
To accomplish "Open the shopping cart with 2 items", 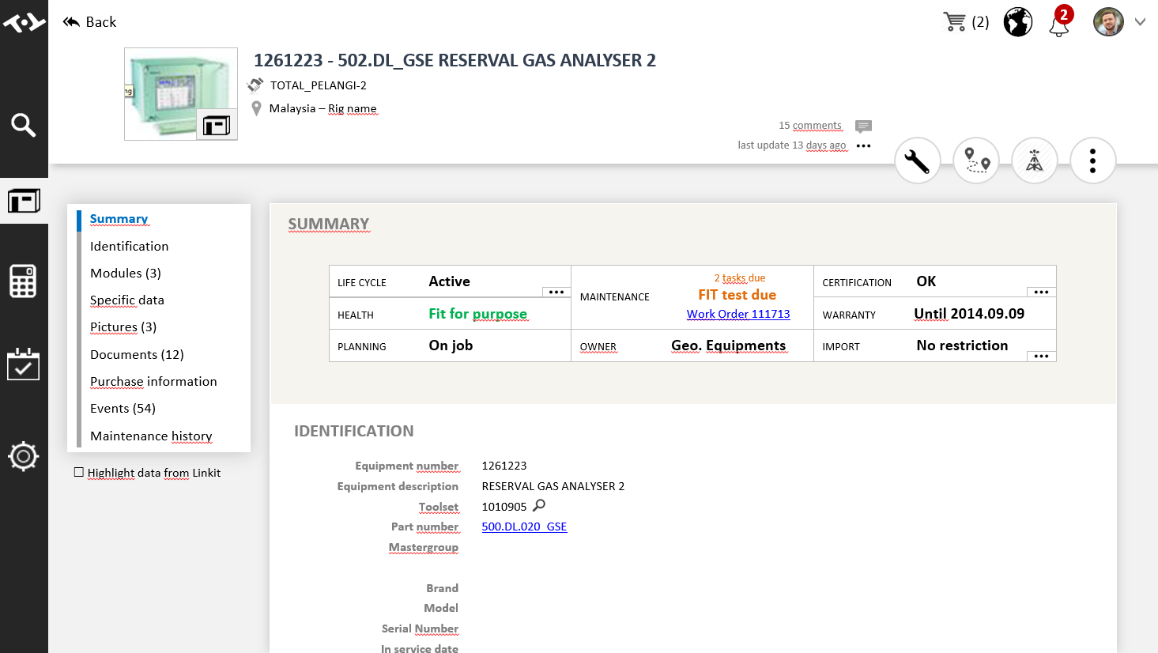I will 965,22.
